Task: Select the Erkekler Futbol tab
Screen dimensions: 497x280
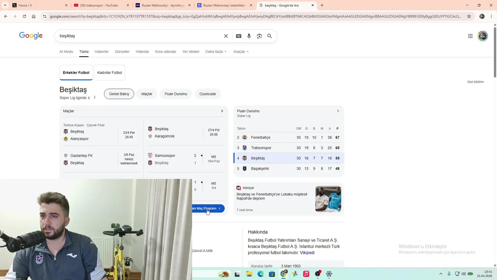Action: tap(76, 73)
